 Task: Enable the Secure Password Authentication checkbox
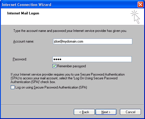pyautogui.click(x=12, y=87)
